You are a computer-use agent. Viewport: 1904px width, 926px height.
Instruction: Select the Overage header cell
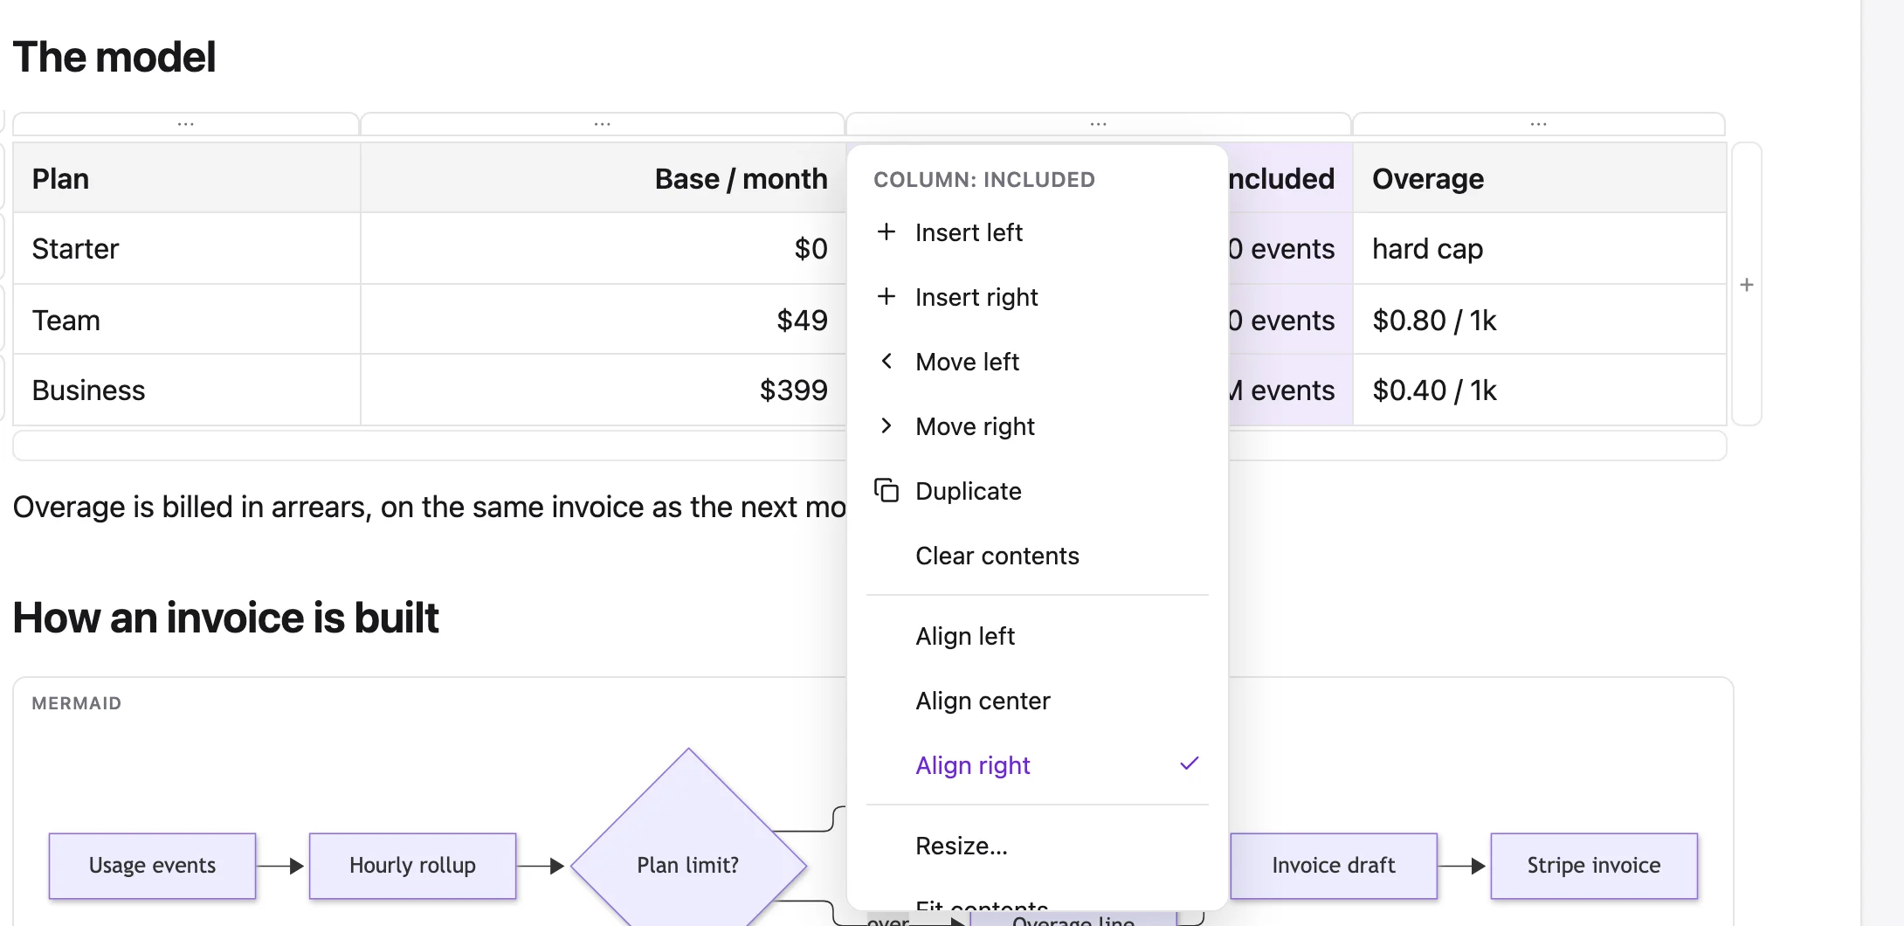pyautogui.click(x=1540, y=178)
